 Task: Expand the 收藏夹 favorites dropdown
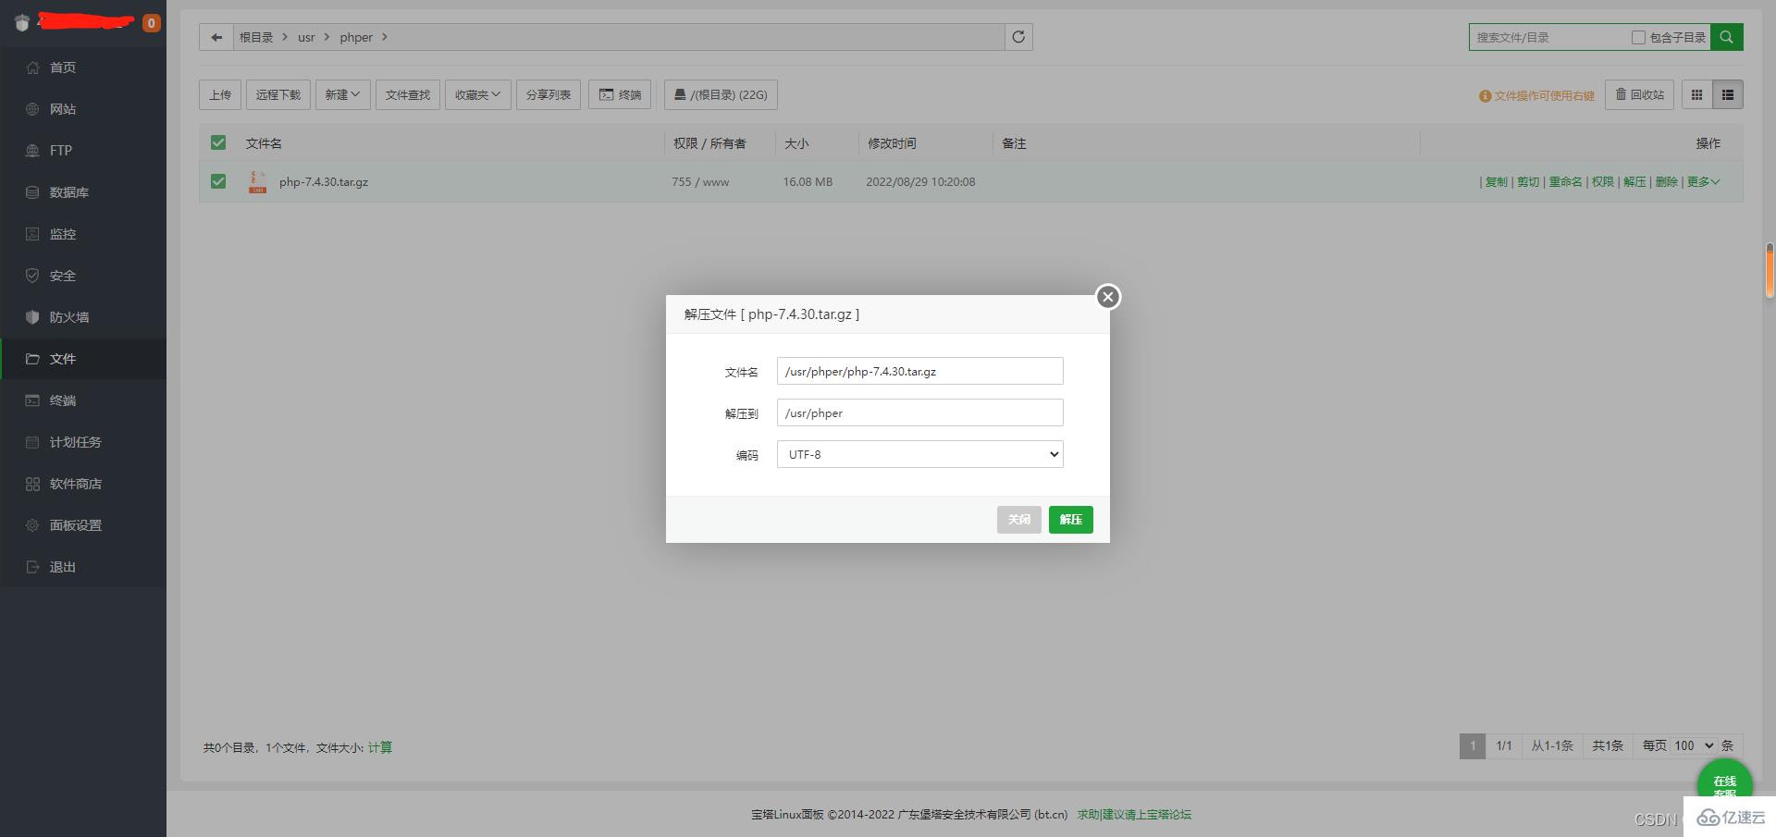coord(477,94)
